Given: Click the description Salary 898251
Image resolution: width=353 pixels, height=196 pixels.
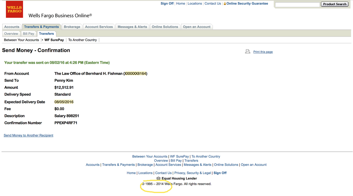Looking at the screenshot, I should pos(67,116).
